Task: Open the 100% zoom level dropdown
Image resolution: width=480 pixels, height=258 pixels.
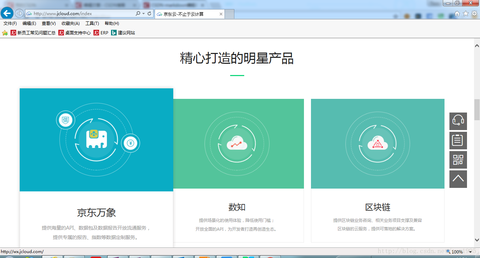Action: click(470, 252)
